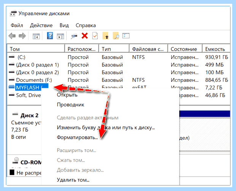
Task: Open Help with the question mark icon
Action: (x=50, y=36)
